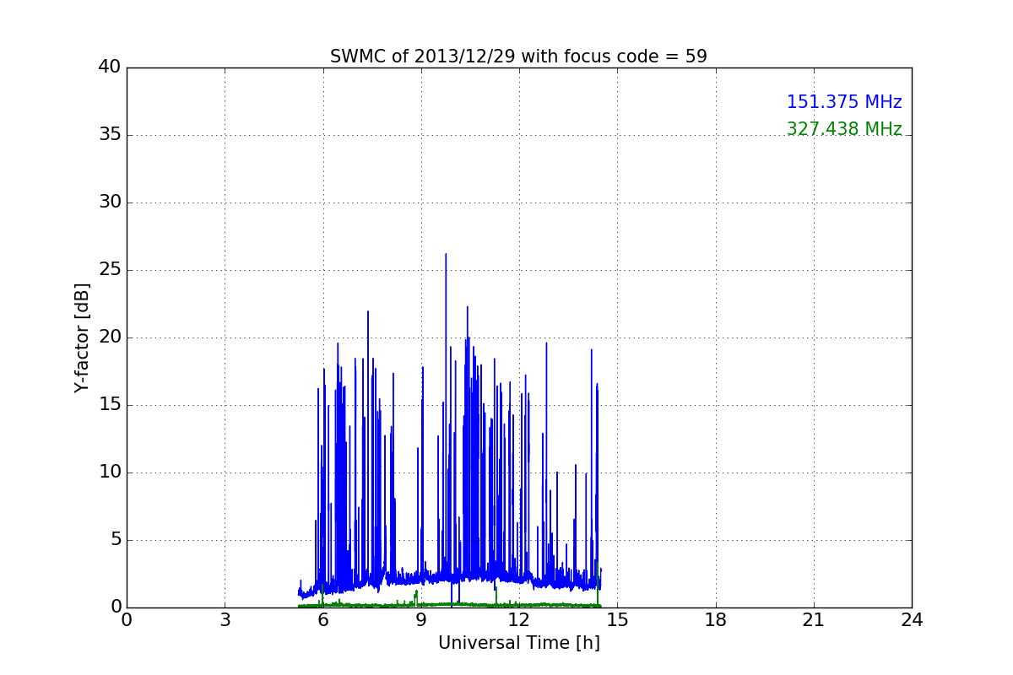Image resolution: width=1013 pixels, height=675 pixels.
Task: Click the y-axis tick label 35
Action: click(x=109, y=135)
